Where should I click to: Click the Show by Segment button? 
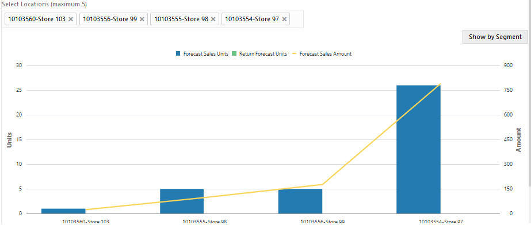495,37
